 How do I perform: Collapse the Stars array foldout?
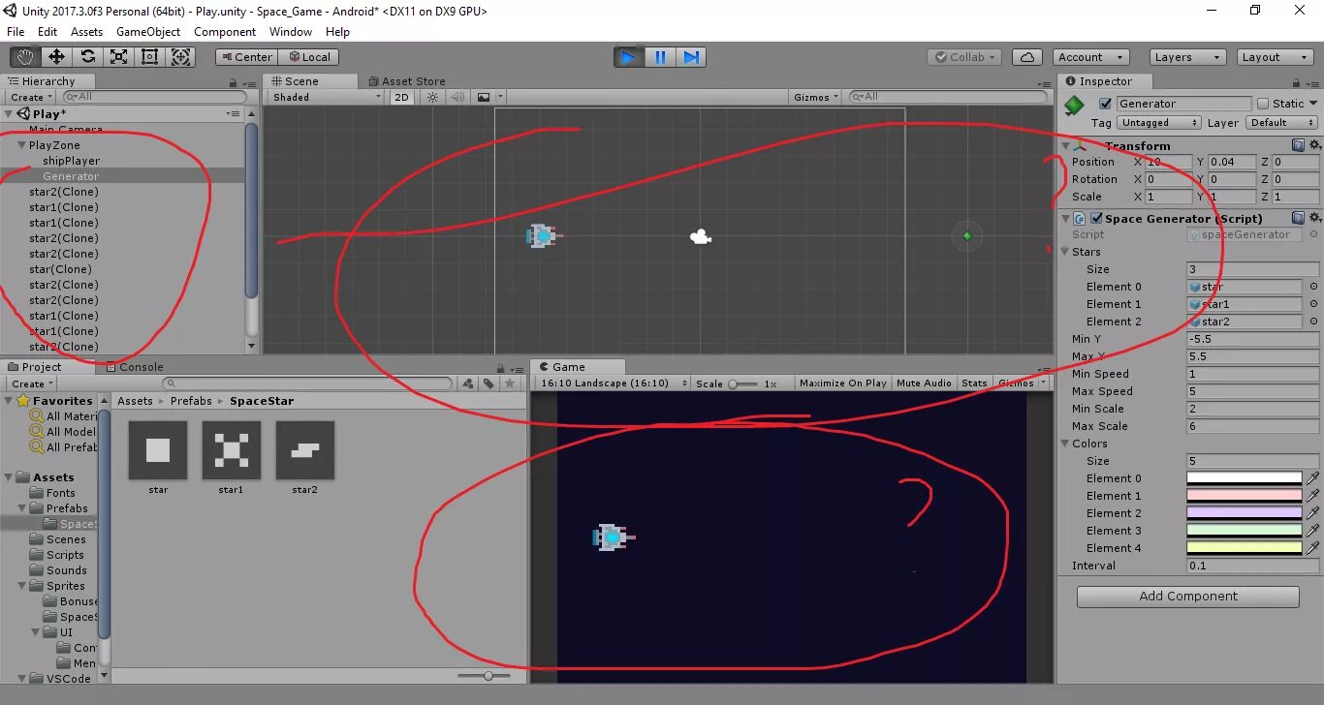(x=1066, y=252)
